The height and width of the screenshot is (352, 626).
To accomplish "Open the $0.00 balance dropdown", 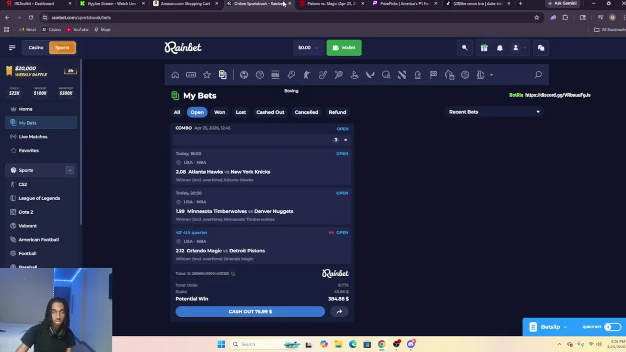I will 308,47.
